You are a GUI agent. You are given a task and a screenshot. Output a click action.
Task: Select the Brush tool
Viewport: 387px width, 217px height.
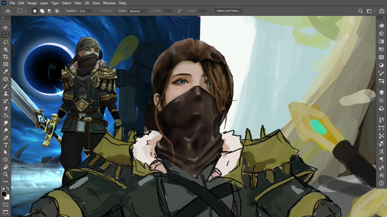[5, 86]
